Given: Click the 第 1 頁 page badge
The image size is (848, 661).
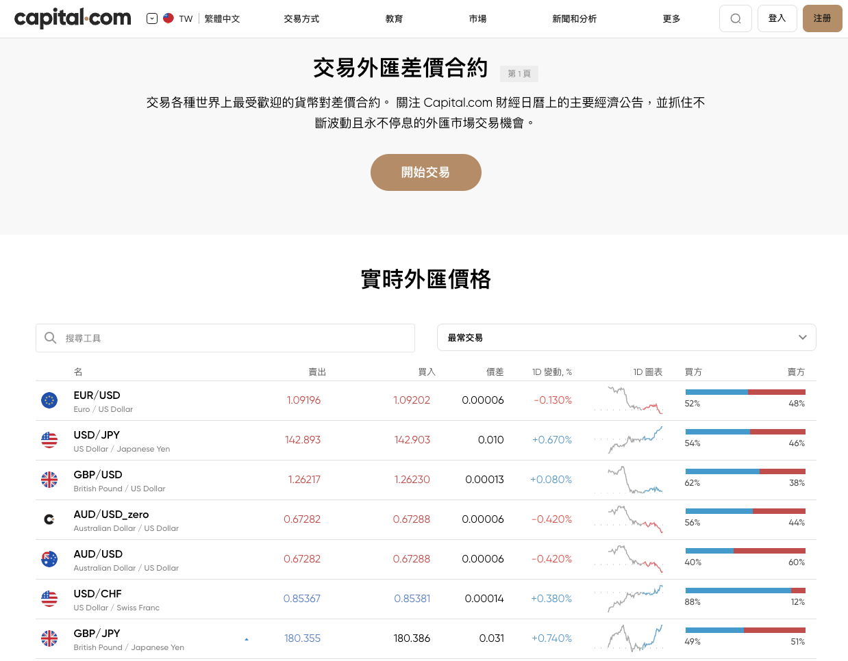Looking at the screenshot, I should (x=519, y=74).
